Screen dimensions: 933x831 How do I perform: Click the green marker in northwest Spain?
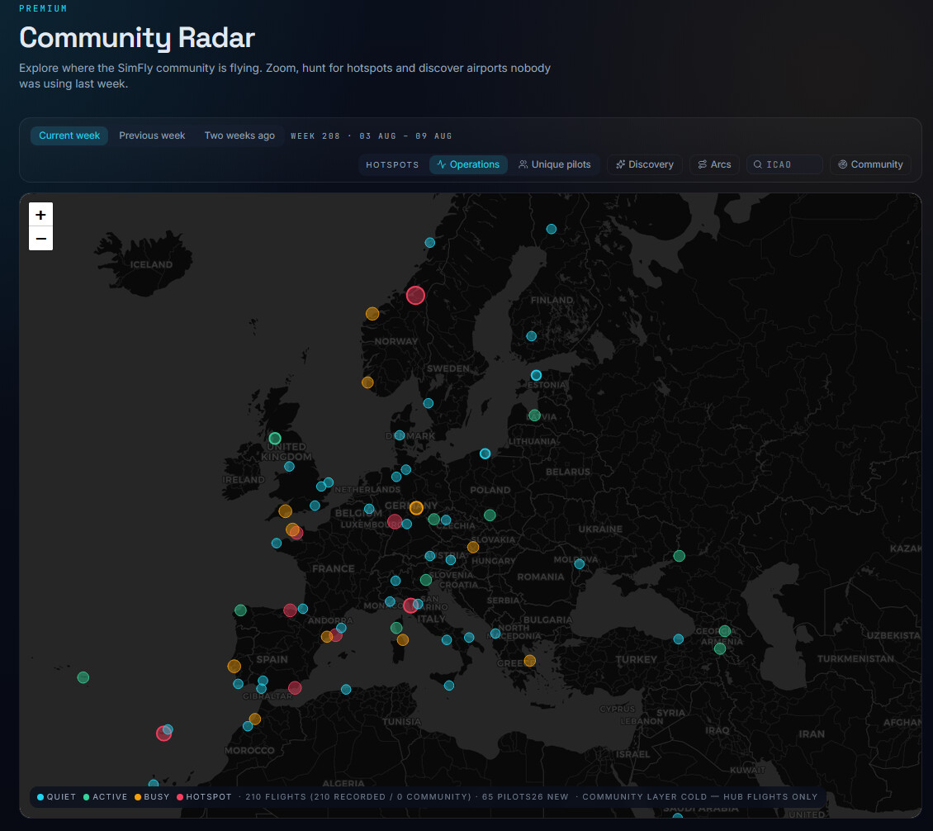[240, 610]
